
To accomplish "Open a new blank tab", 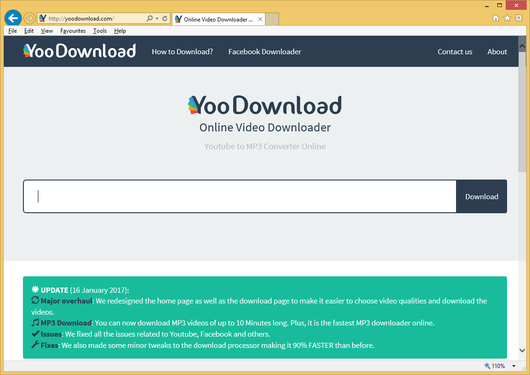I will point(272,19).
